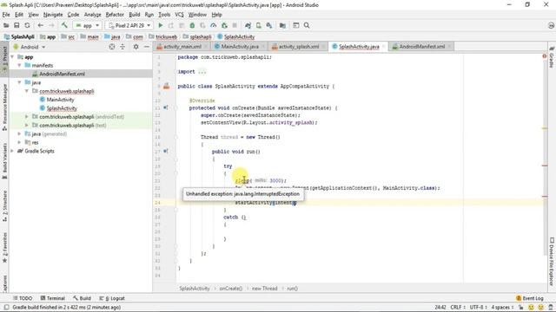Viewport: 556px width, 312px height.
Task: Open the VCS menu
Action: [180, 15]
